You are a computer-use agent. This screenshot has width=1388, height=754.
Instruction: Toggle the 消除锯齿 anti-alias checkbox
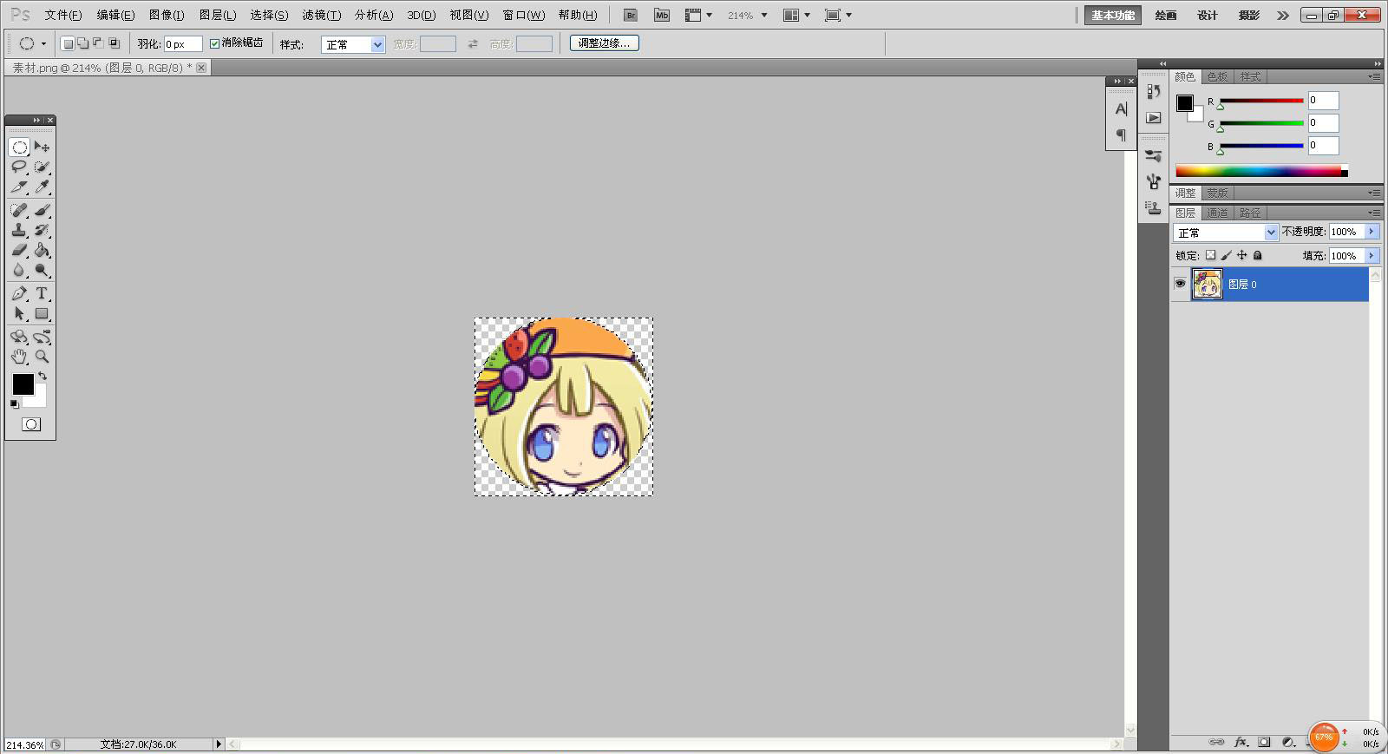point(215,43)
